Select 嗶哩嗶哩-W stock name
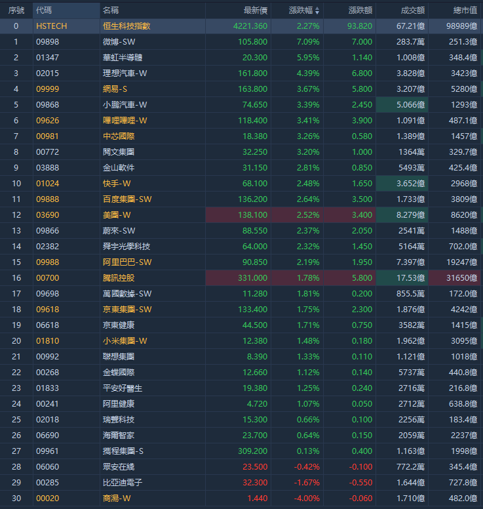The width and height of the screenshot is (483, 509). tap(125, 121)
